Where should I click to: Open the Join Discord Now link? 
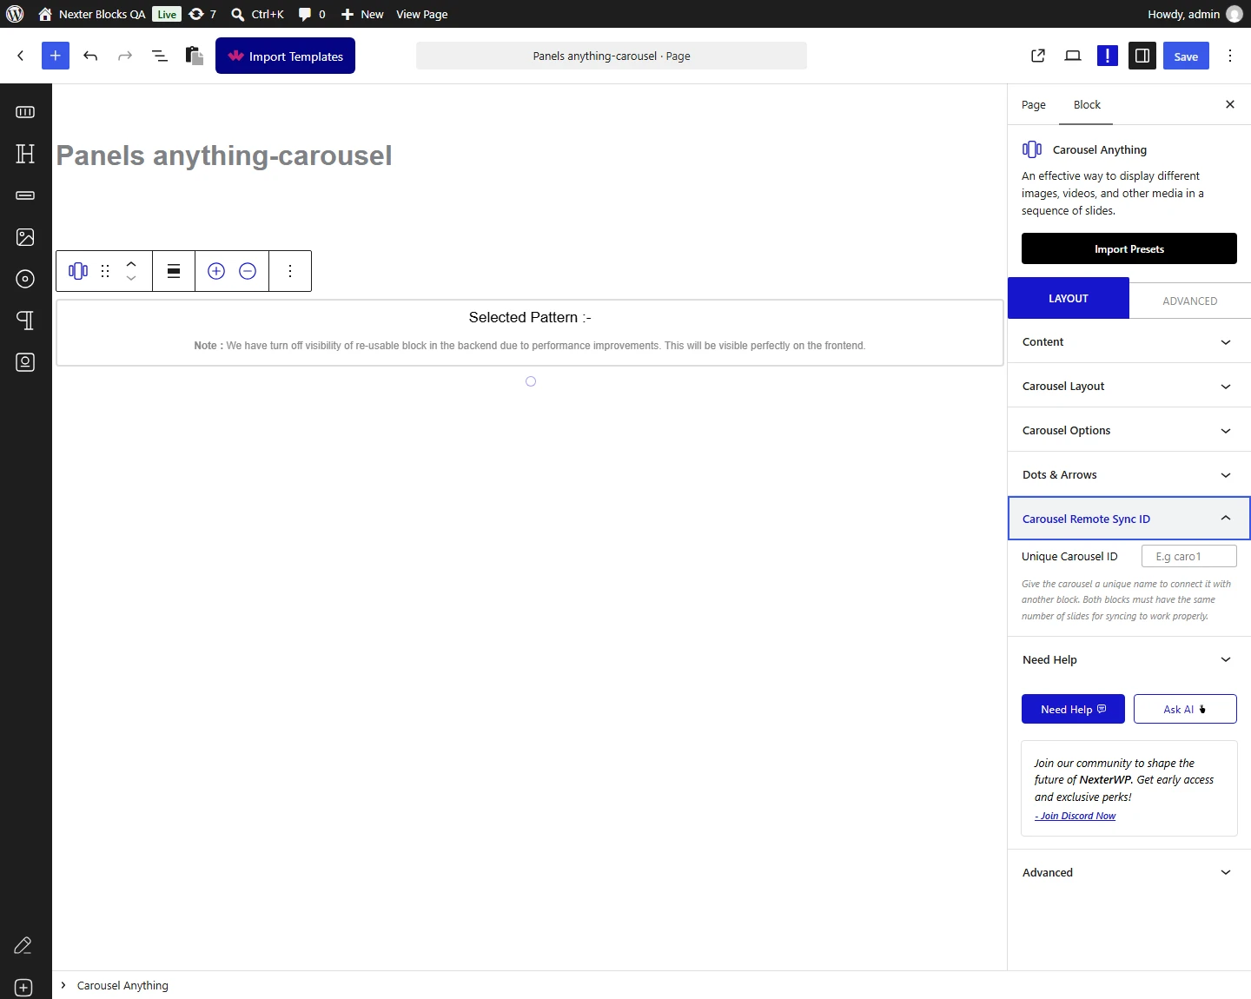tap(1076, 816)
